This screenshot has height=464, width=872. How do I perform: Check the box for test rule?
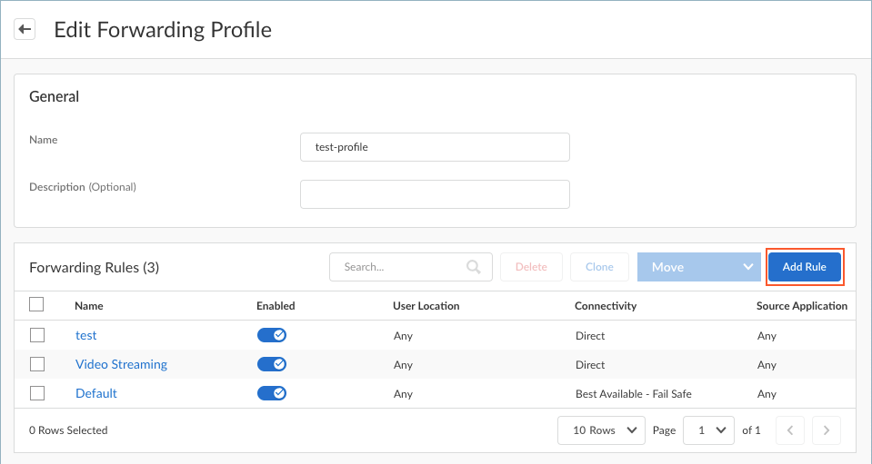click(37, 335)
